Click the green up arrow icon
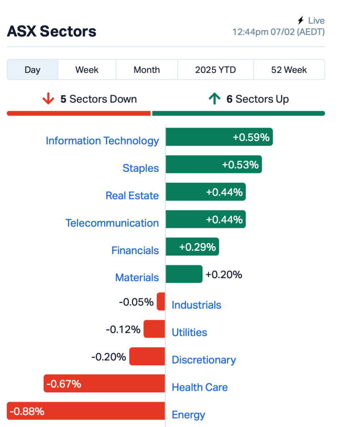 tap(214, 98)
